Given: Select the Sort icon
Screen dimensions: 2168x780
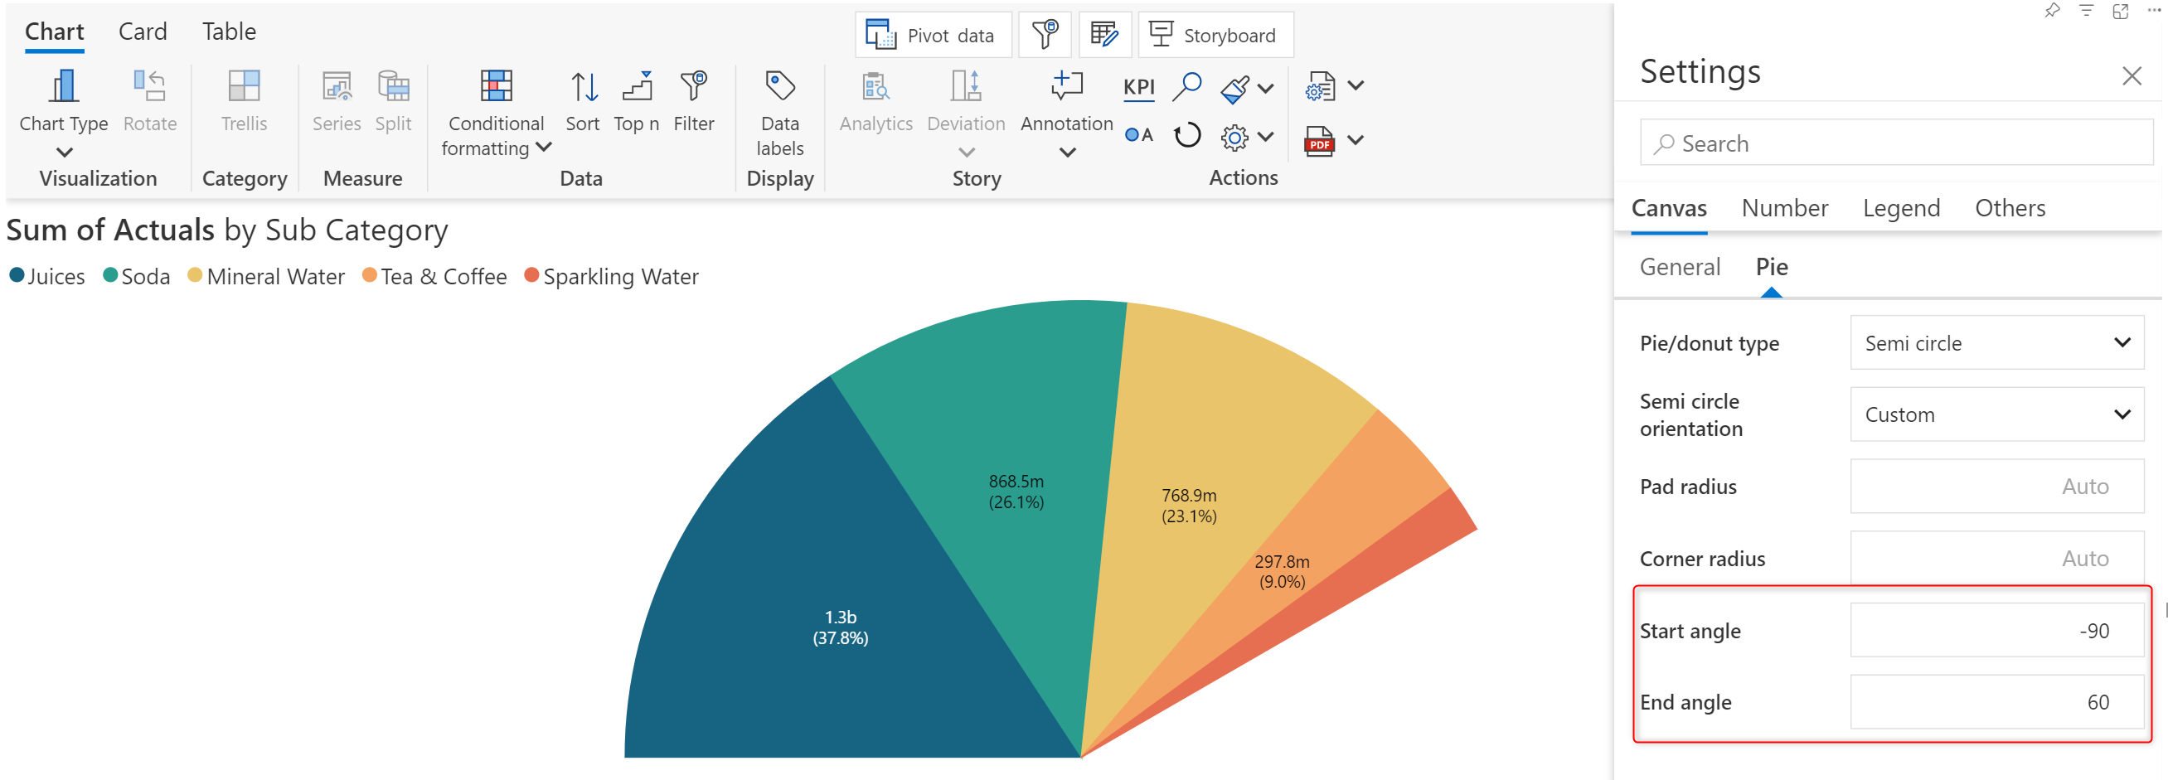Looking at the screenshot, I should 583,86.
